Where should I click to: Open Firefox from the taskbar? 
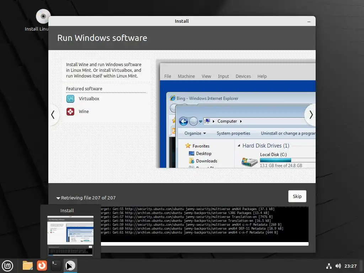[x=42, y=266]
